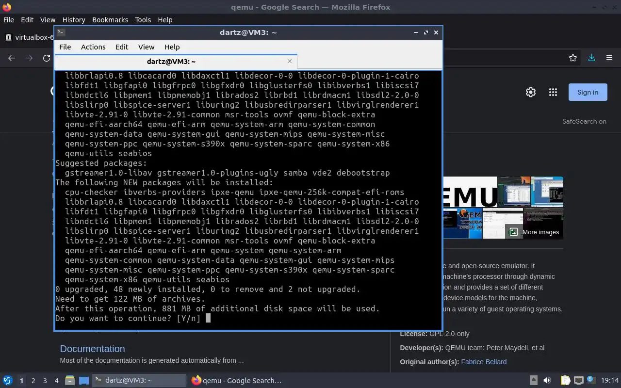The height and width of the screenshot is (388, 621).
Task: Click QEMU screenshot thumbnail above More images
Action: pyautogui.click(x=547, y=192)
